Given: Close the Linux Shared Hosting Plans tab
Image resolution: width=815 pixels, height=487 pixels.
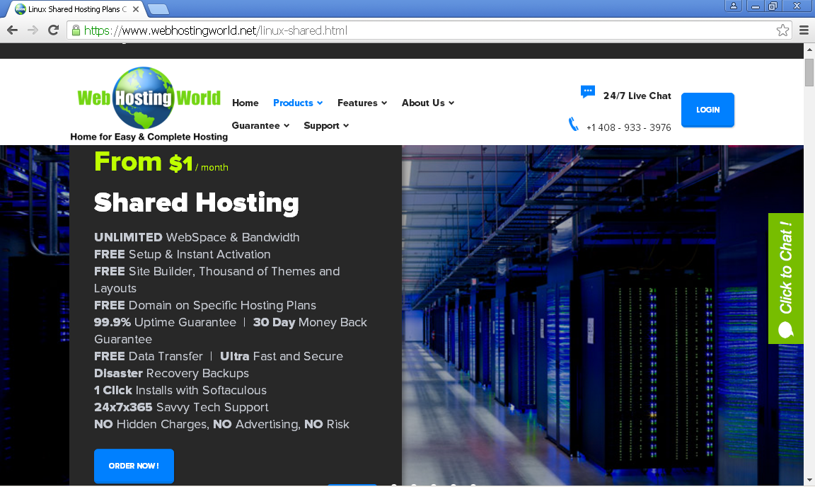Looking at the screenshot, I should (x=136, y=8).
